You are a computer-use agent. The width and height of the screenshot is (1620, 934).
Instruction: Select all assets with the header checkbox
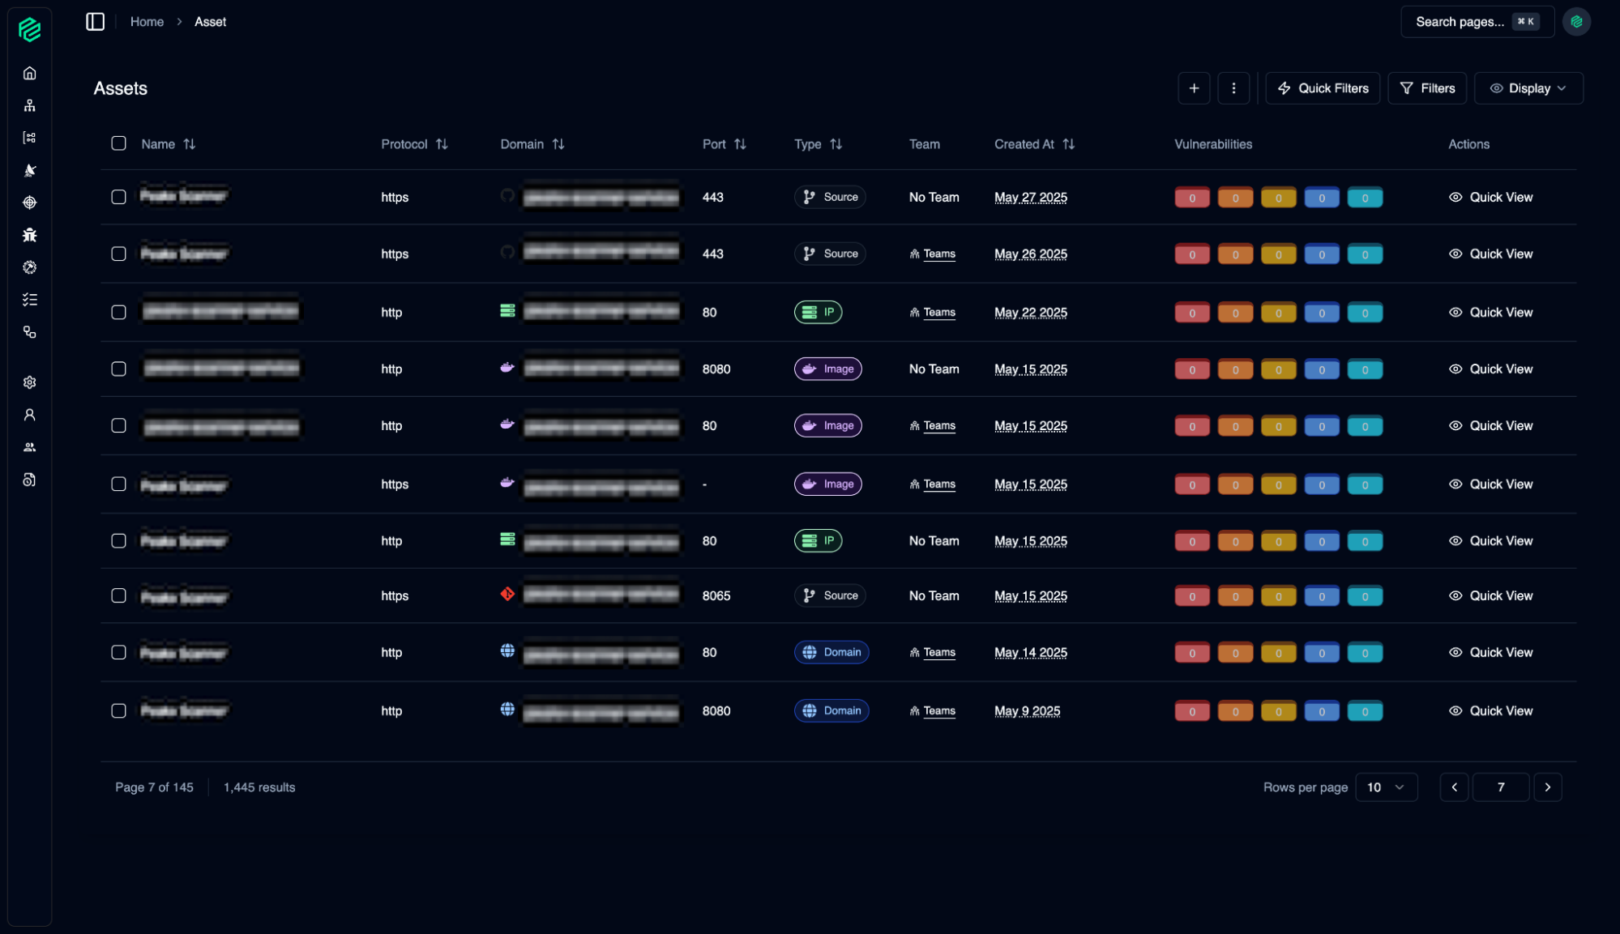pos(118,143)
